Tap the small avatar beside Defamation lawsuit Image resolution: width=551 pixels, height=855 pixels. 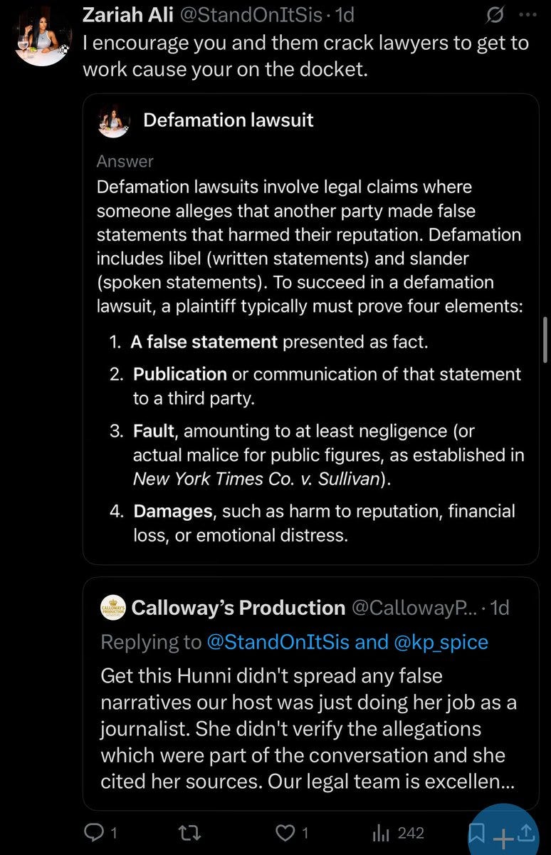click(113, 120)
